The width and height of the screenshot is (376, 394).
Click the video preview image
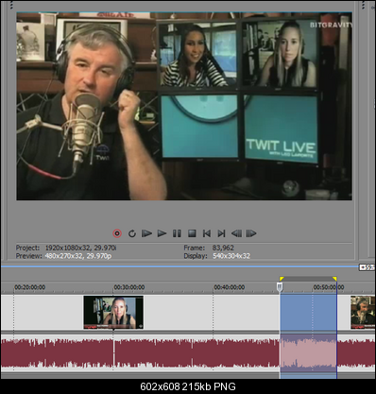(184, 106)
